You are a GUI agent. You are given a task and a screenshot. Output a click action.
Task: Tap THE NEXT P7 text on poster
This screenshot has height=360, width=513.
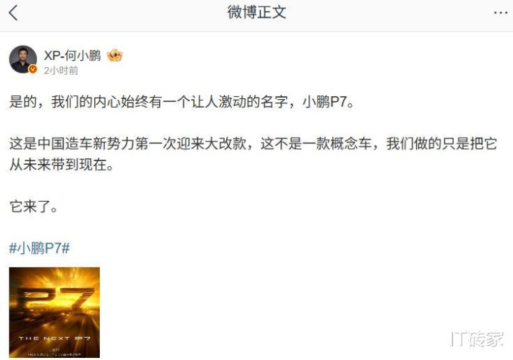(x=54, y=338)
